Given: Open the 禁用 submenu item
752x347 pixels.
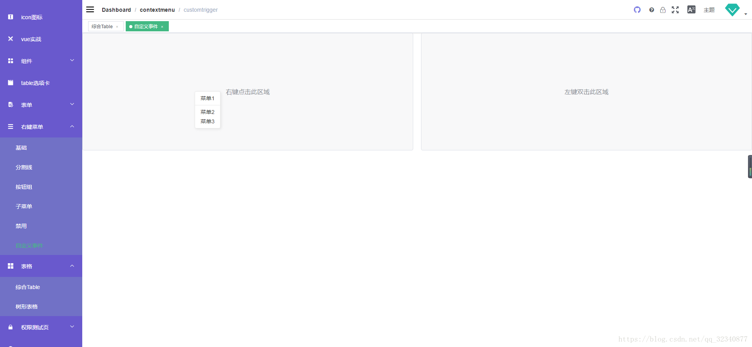Looking at the screenshot, I should 41,226.
